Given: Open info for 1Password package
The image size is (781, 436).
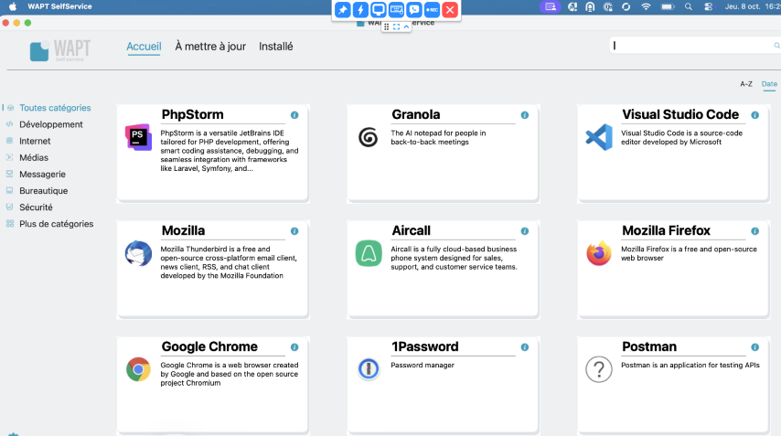Looking at the screenshot, I should (525, 347).
